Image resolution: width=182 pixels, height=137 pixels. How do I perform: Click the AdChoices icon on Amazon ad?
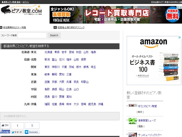tap(180, 37)
